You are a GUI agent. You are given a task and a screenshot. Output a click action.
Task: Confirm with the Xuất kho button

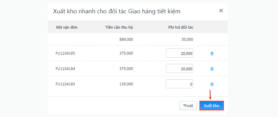click(x=212, y=106)
